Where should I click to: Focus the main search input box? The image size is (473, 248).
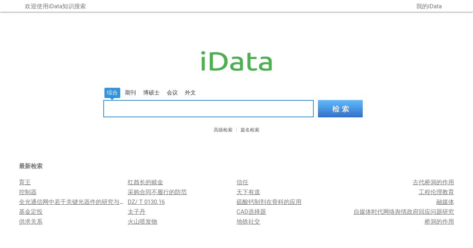point(209,109)
